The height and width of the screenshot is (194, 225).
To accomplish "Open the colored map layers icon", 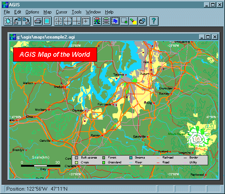I will [x=97, y=21].
